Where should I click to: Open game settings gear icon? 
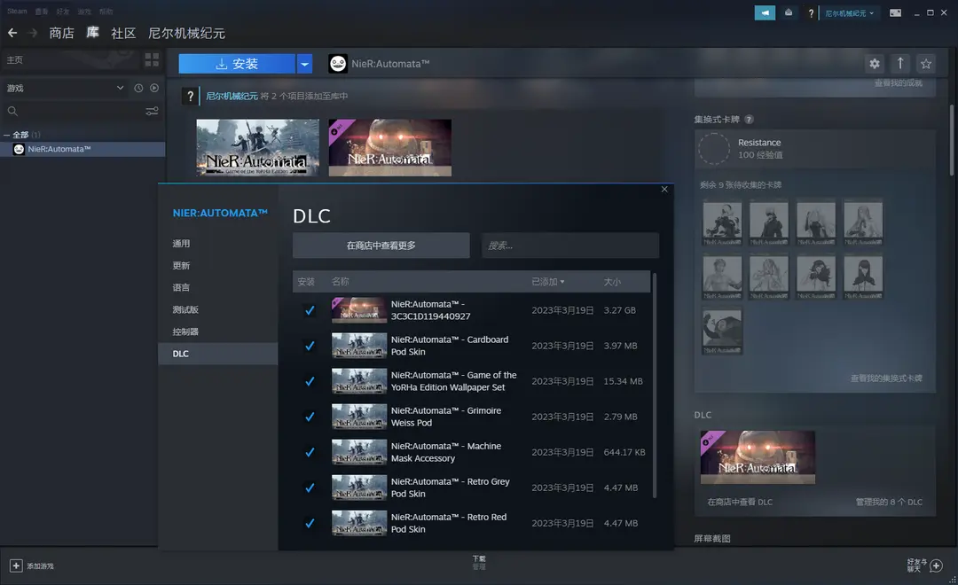coord(875,64)
